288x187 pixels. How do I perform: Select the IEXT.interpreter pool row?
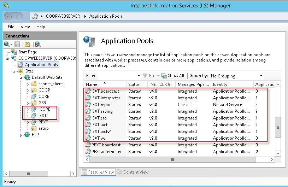179,98
